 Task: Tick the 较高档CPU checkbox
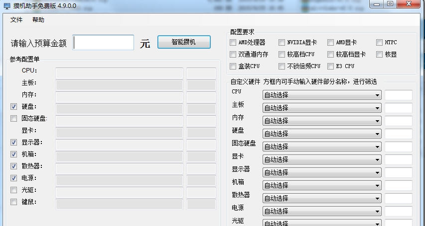tap(282, 54)
